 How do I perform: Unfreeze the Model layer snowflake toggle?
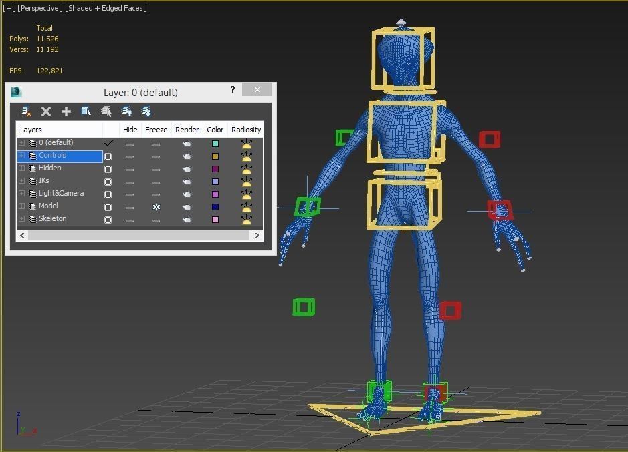point(156,206)
